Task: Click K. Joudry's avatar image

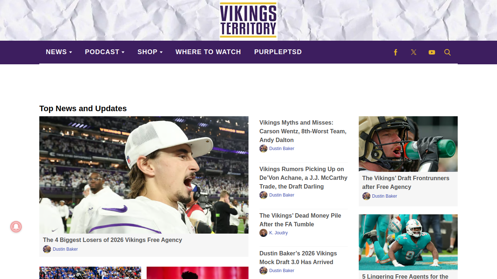Action: pos(263,233)
